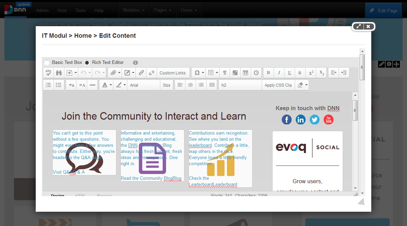Align text to the left
The width and height of the screenshot is (407, 226).
pos(180,85)
